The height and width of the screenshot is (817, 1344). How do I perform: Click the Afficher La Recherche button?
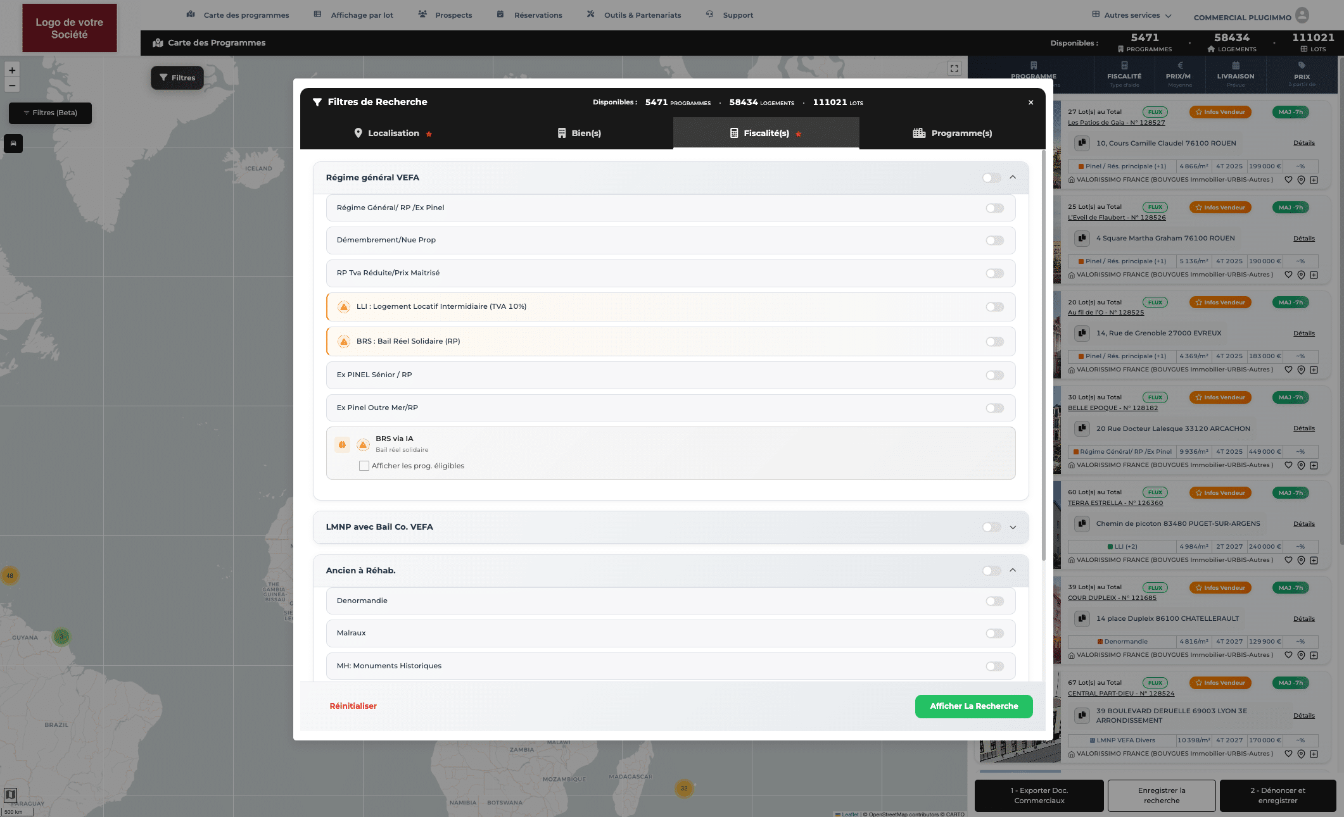click(x=973, y=706)
